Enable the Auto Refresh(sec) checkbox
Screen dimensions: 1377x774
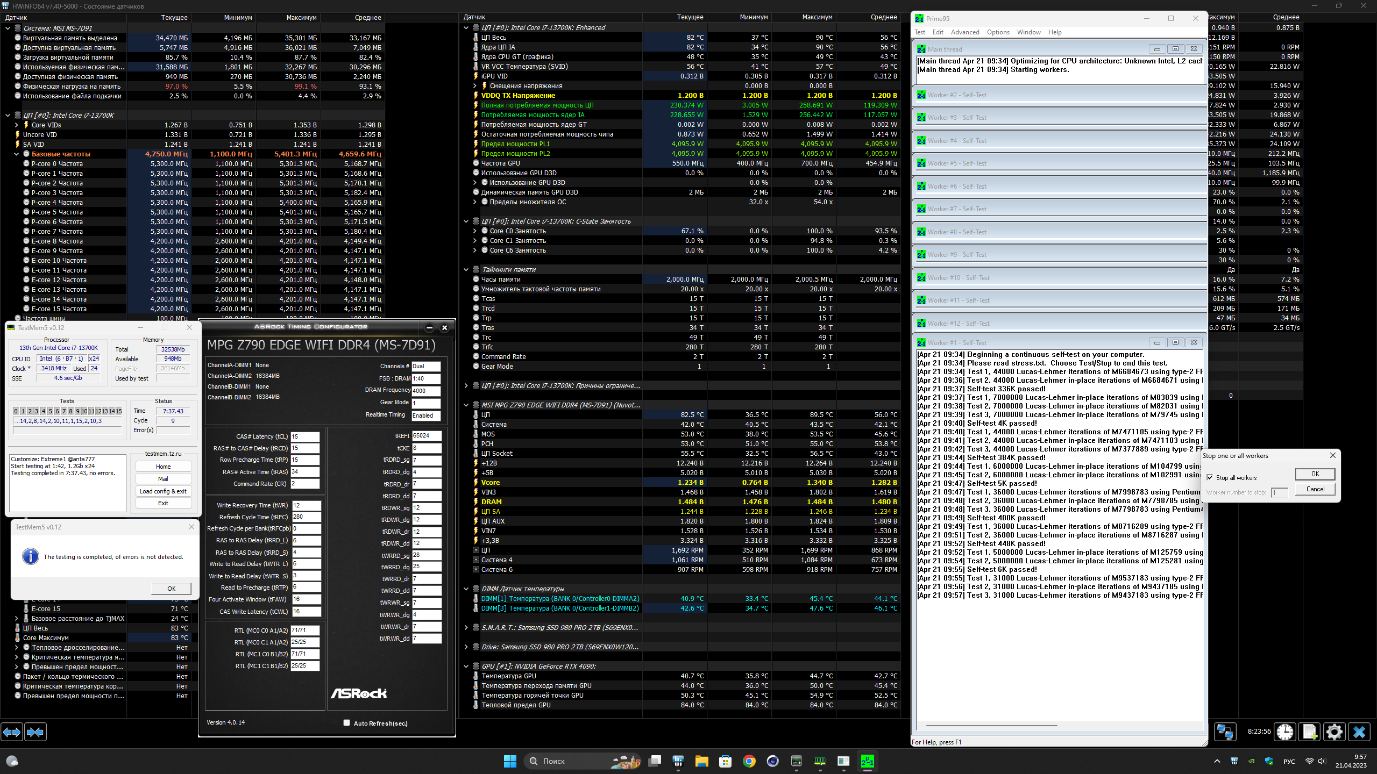tap(347, 723)
